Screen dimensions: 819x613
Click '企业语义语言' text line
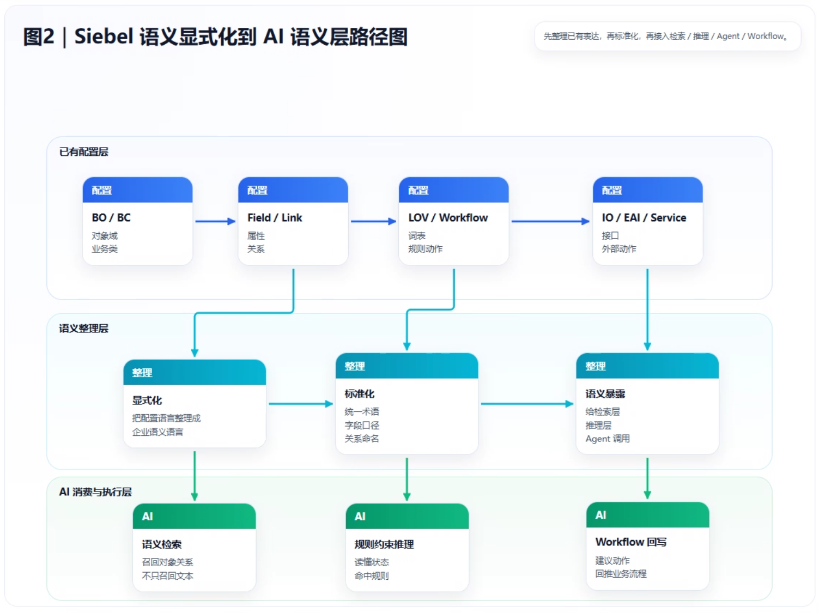tap(157, 432)
